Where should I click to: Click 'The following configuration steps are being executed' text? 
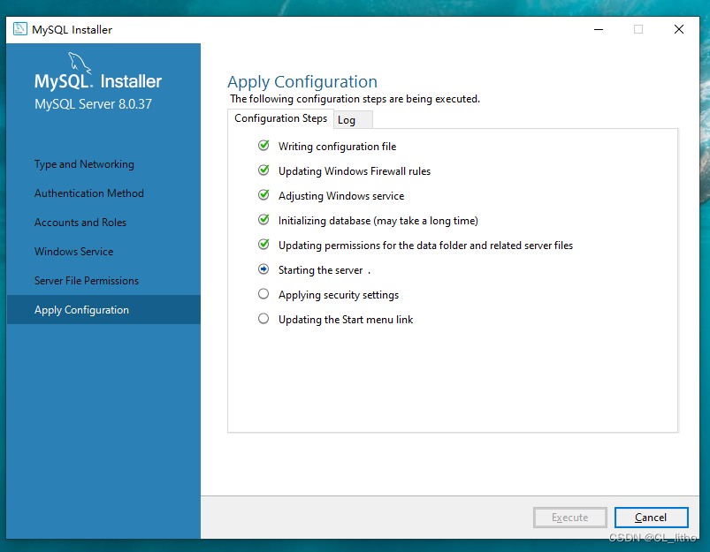(355, 99)
